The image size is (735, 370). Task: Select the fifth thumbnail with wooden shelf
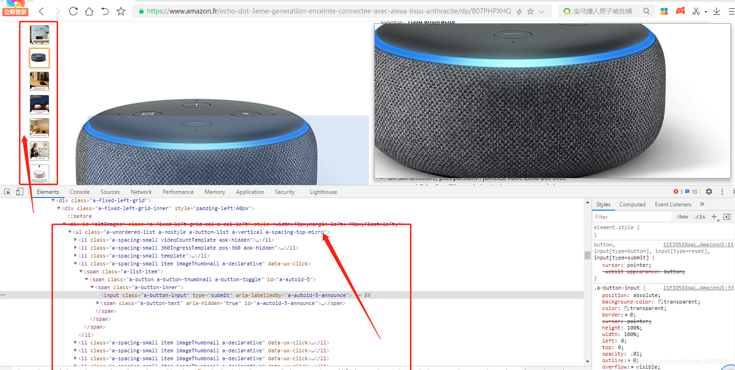pyautogui.click(x=39, y=128)
